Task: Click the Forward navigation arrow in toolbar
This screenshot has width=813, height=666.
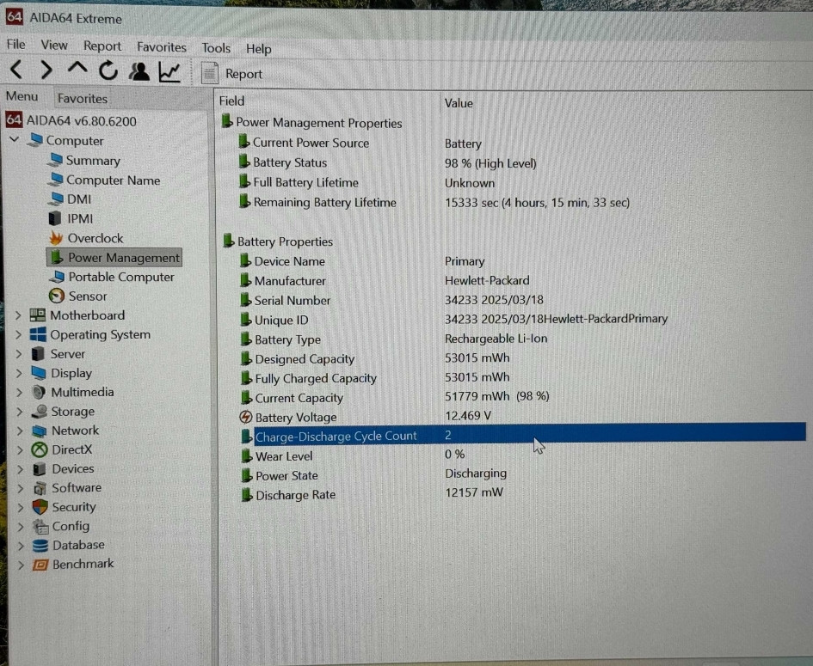Action: [46, 70]
